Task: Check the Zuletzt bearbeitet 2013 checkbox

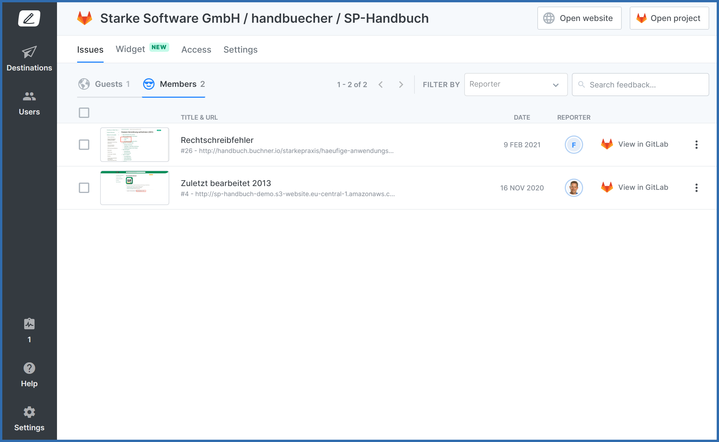Action: pos(84,188)
